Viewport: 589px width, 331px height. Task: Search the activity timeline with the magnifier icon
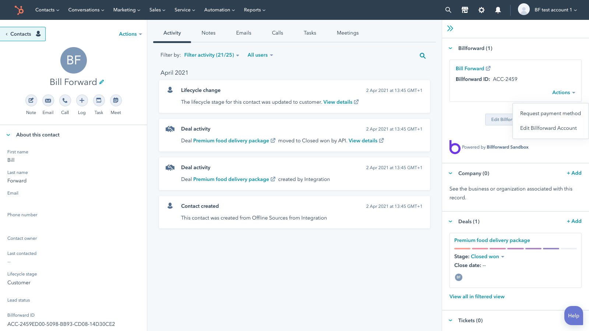422,56
